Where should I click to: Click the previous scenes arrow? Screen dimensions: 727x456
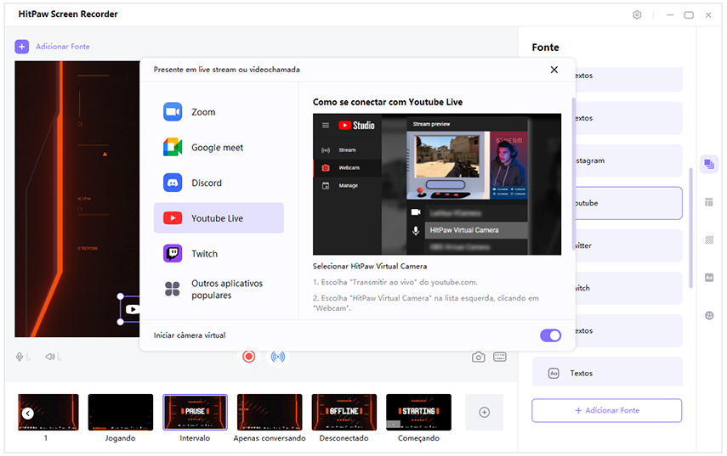coord(28,414)
